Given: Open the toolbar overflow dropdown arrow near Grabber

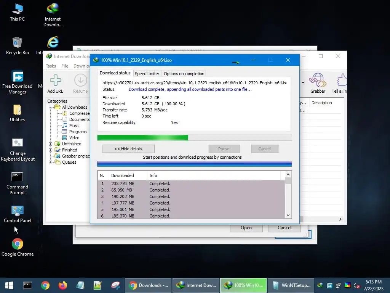Looking at the screenshot, I should [x=303, y=83].
